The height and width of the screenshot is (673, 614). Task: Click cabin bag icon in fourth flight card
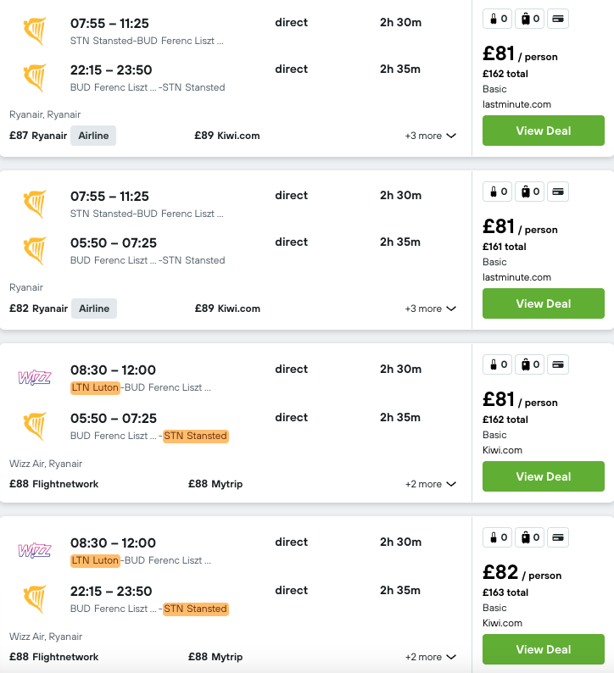point(497,537)
